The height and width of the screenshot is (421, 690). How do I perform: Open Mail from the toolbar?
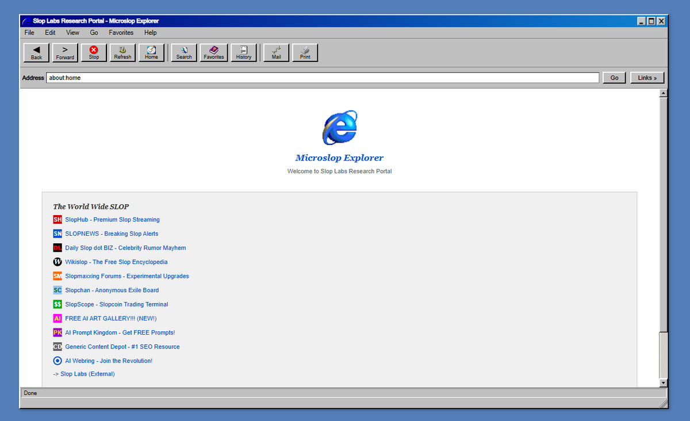[x=276, y=53]
